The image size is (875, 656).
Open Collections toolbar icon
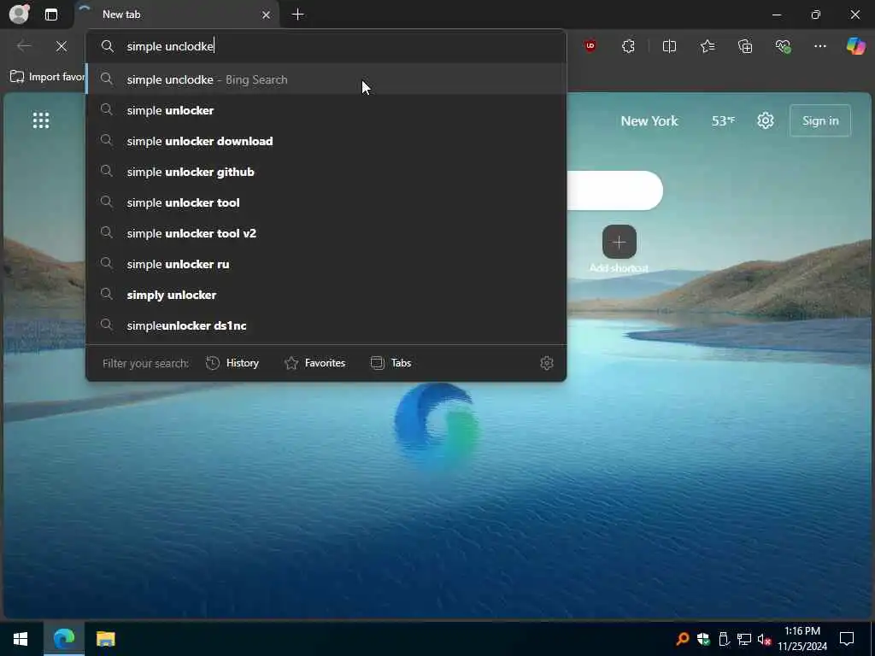(745, 46)
